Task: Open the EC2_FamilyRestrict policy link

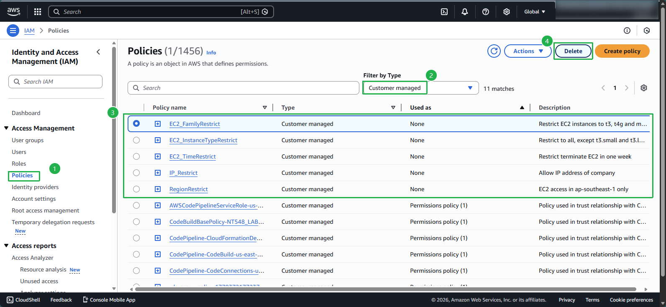Action: coord(195,124)
